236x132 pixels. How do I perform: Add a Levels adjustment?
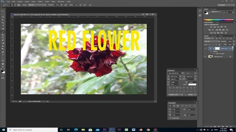[x=215, y=27]
